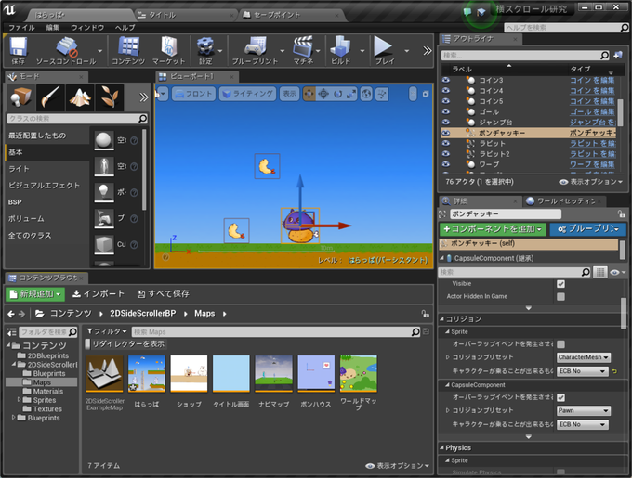Screen dimensions: 632x478
Task: Collapse the コリジョン section
Action: point(442,319)
